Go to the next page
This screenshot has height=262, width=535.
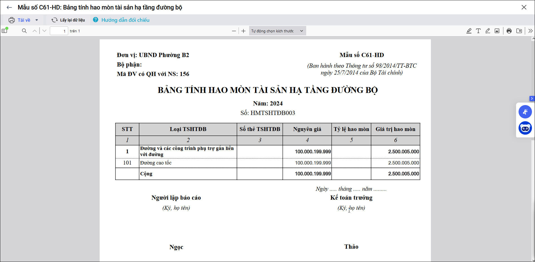[44, 31]
